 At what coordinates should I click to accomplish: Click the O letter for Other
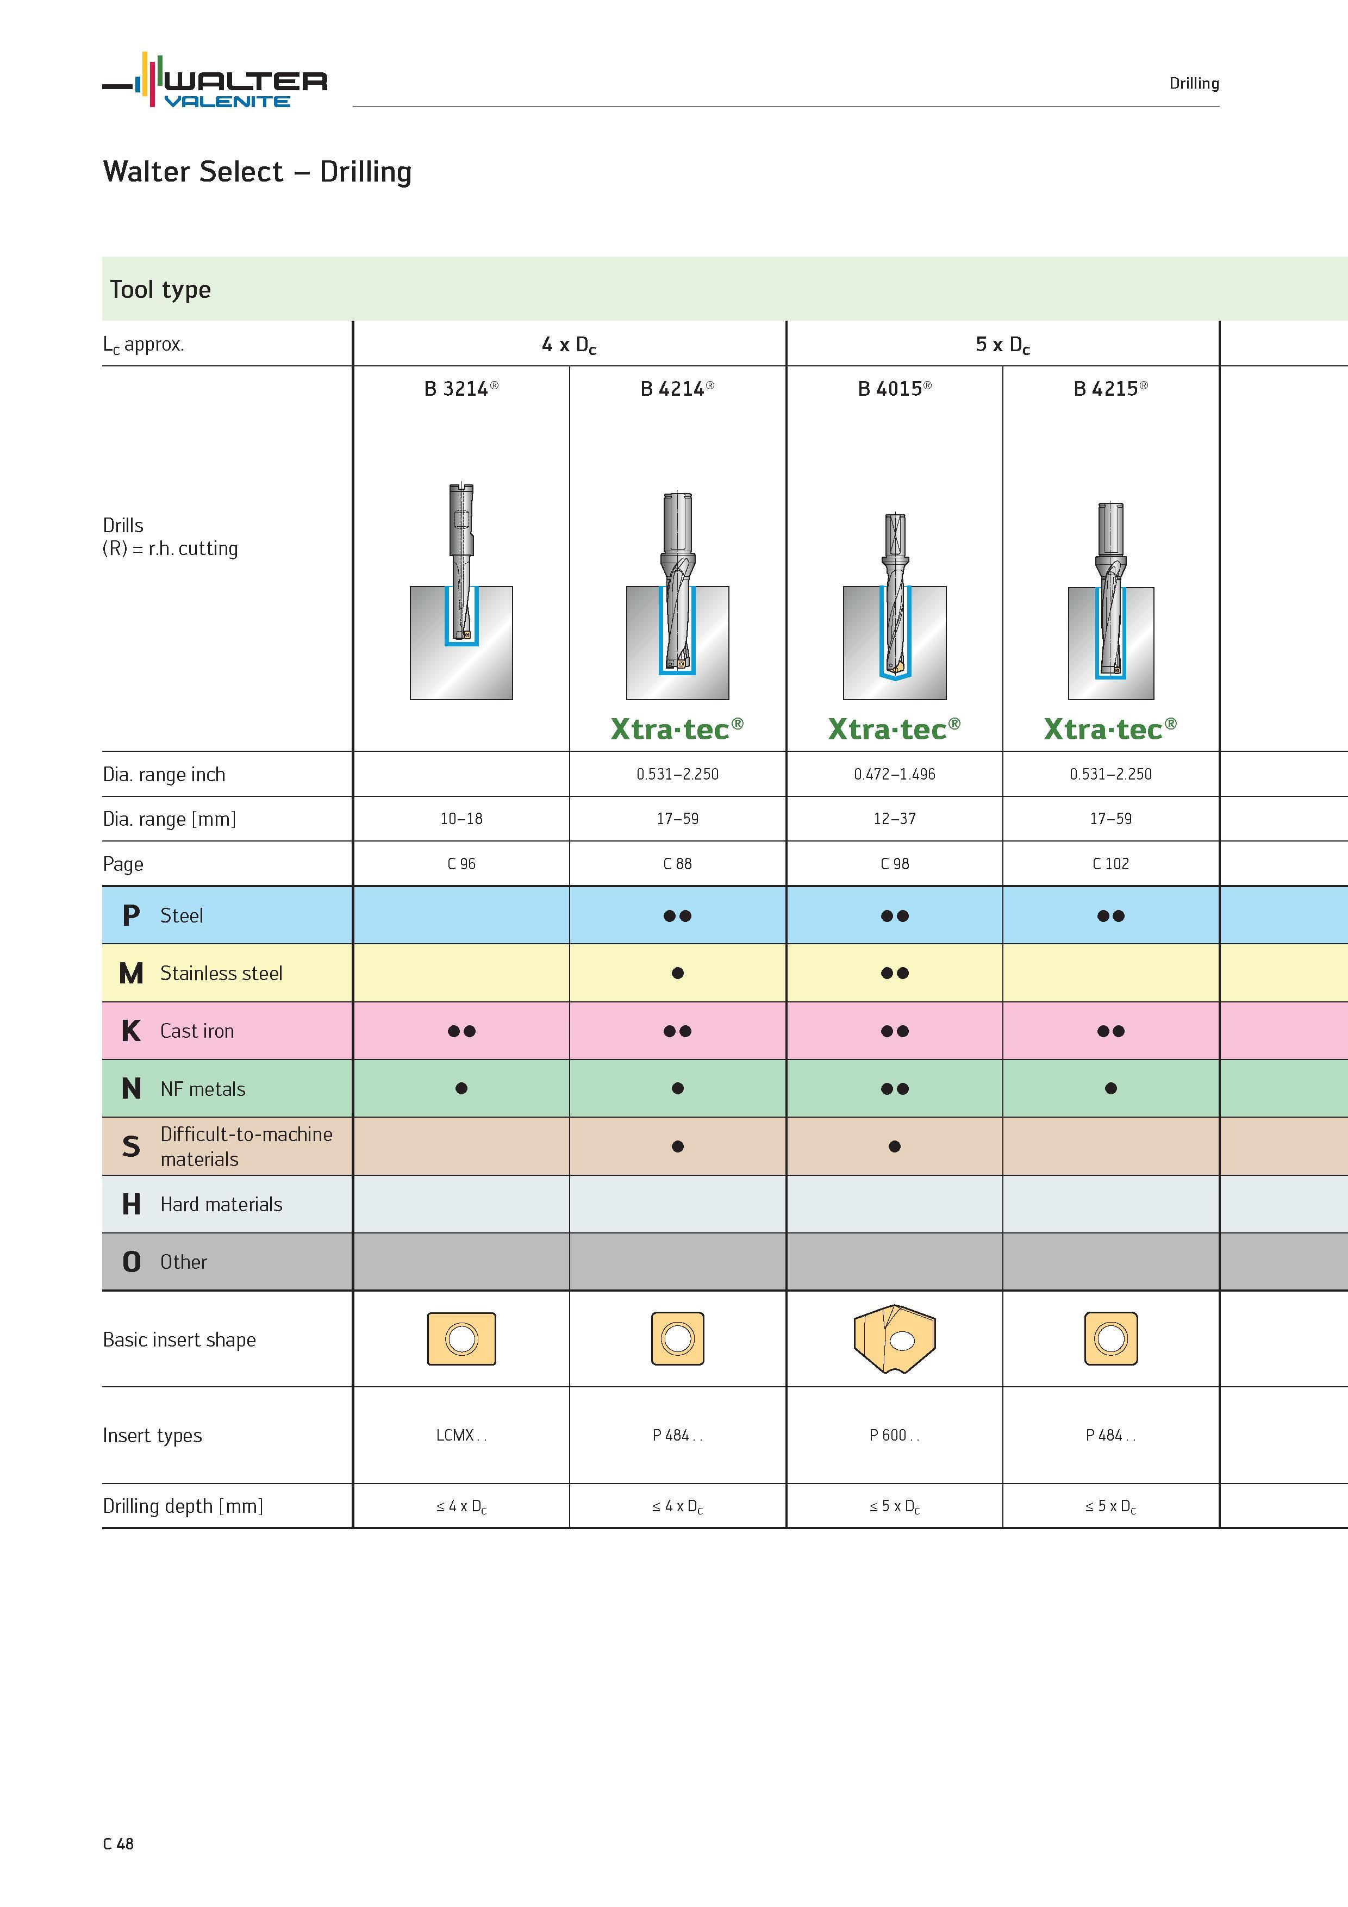pos(131,1262)
